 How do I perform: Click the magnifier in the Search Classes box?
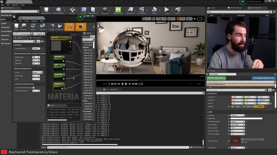point(38,12)
